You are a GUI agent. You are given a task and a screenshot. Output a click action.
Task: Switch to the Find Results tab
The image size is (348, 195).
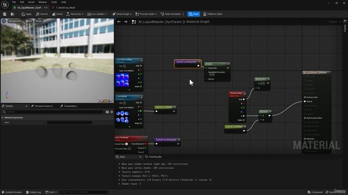click(153, 157)
